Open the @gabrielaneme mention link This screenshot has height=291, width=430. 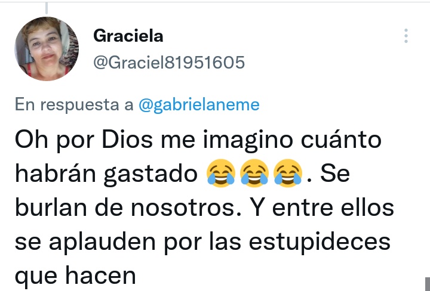pos(199,104)
